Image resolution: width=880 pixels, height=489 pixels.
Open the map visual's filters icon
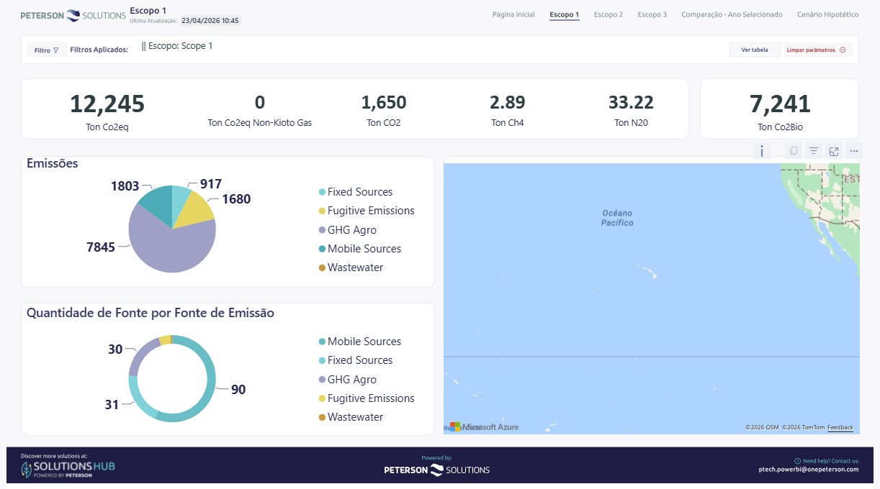point(813,151)
